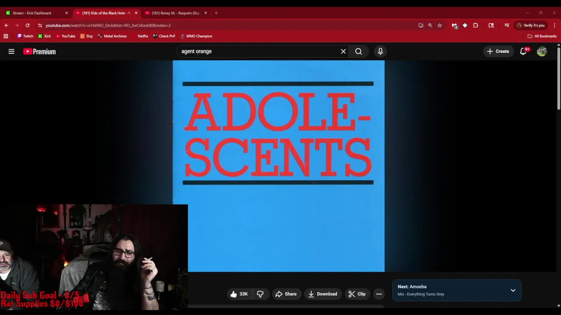
Task: Select the Kids of the Black Hole tab
Action: 106,13
